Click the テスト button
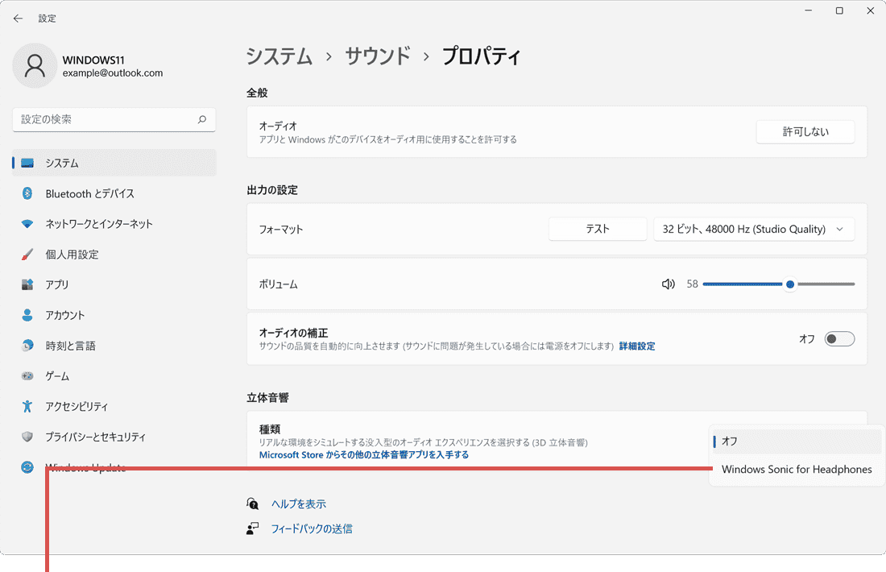 (598, 229)
